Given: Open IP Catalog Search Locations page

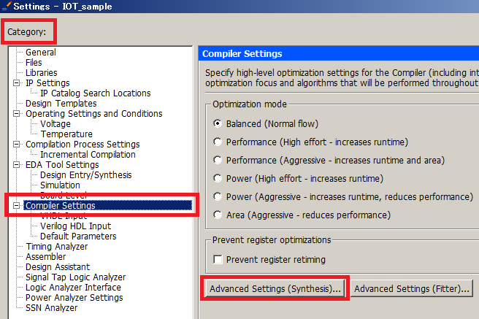Looking at the screenshot, I should 95,93.
